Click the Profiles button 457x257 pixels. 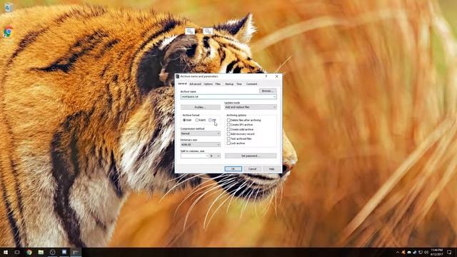point(200,107)
